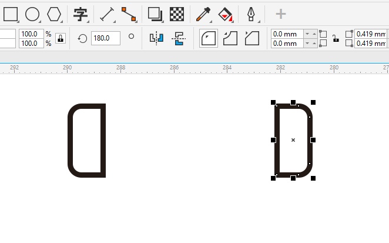Increase the lower 0.0 mm radius value
389x243 pixels.
[314, 43]
